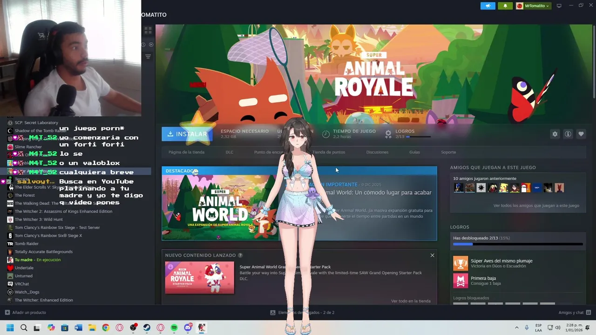
Task: Open the Primera baja achievement icon
Action: [461, 281]
